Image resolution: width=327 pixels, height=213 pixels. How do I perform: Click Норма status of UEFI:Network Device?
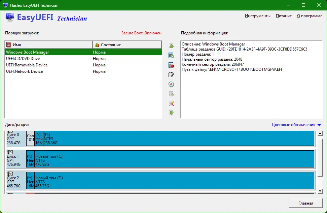click(99, 71)
